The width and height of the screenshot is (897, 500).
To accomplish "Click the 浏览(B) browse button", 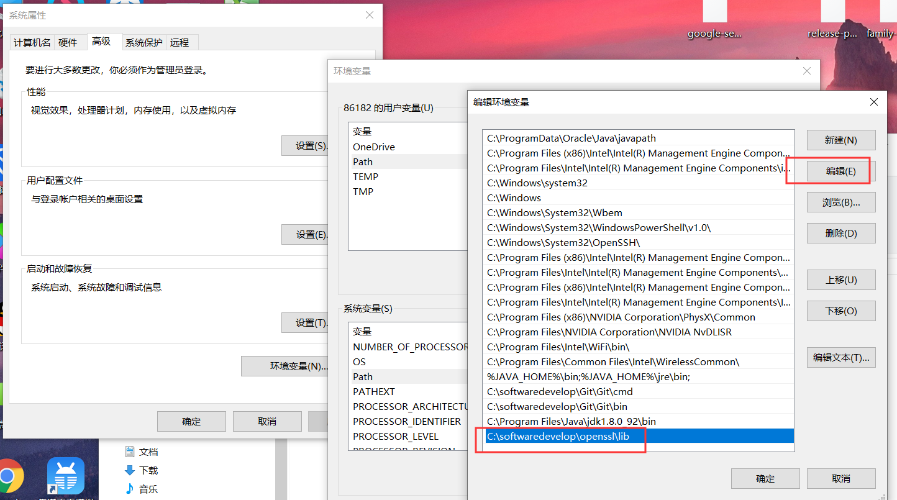I will click(840, 202).
